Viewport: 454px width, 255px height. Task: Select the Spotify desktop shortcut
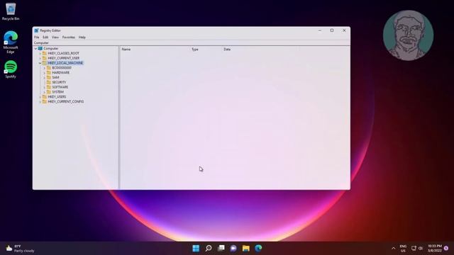pyautogui.click(x=11, y=69)
